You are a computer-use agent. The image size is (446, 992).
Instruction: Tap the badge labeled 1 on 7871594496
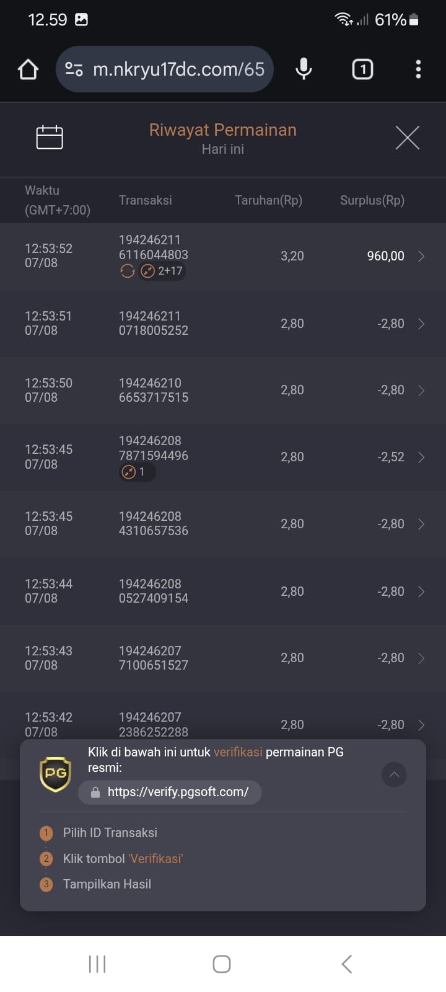(x=137, y=472)
